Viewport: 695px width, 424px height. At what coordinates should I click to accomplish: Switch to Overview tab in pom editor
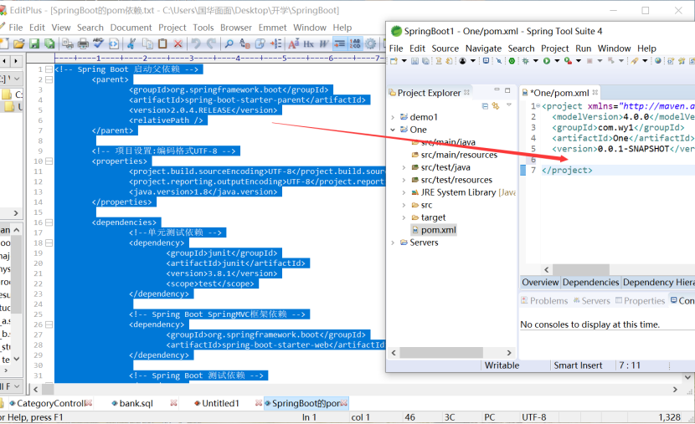click(540, 283)
